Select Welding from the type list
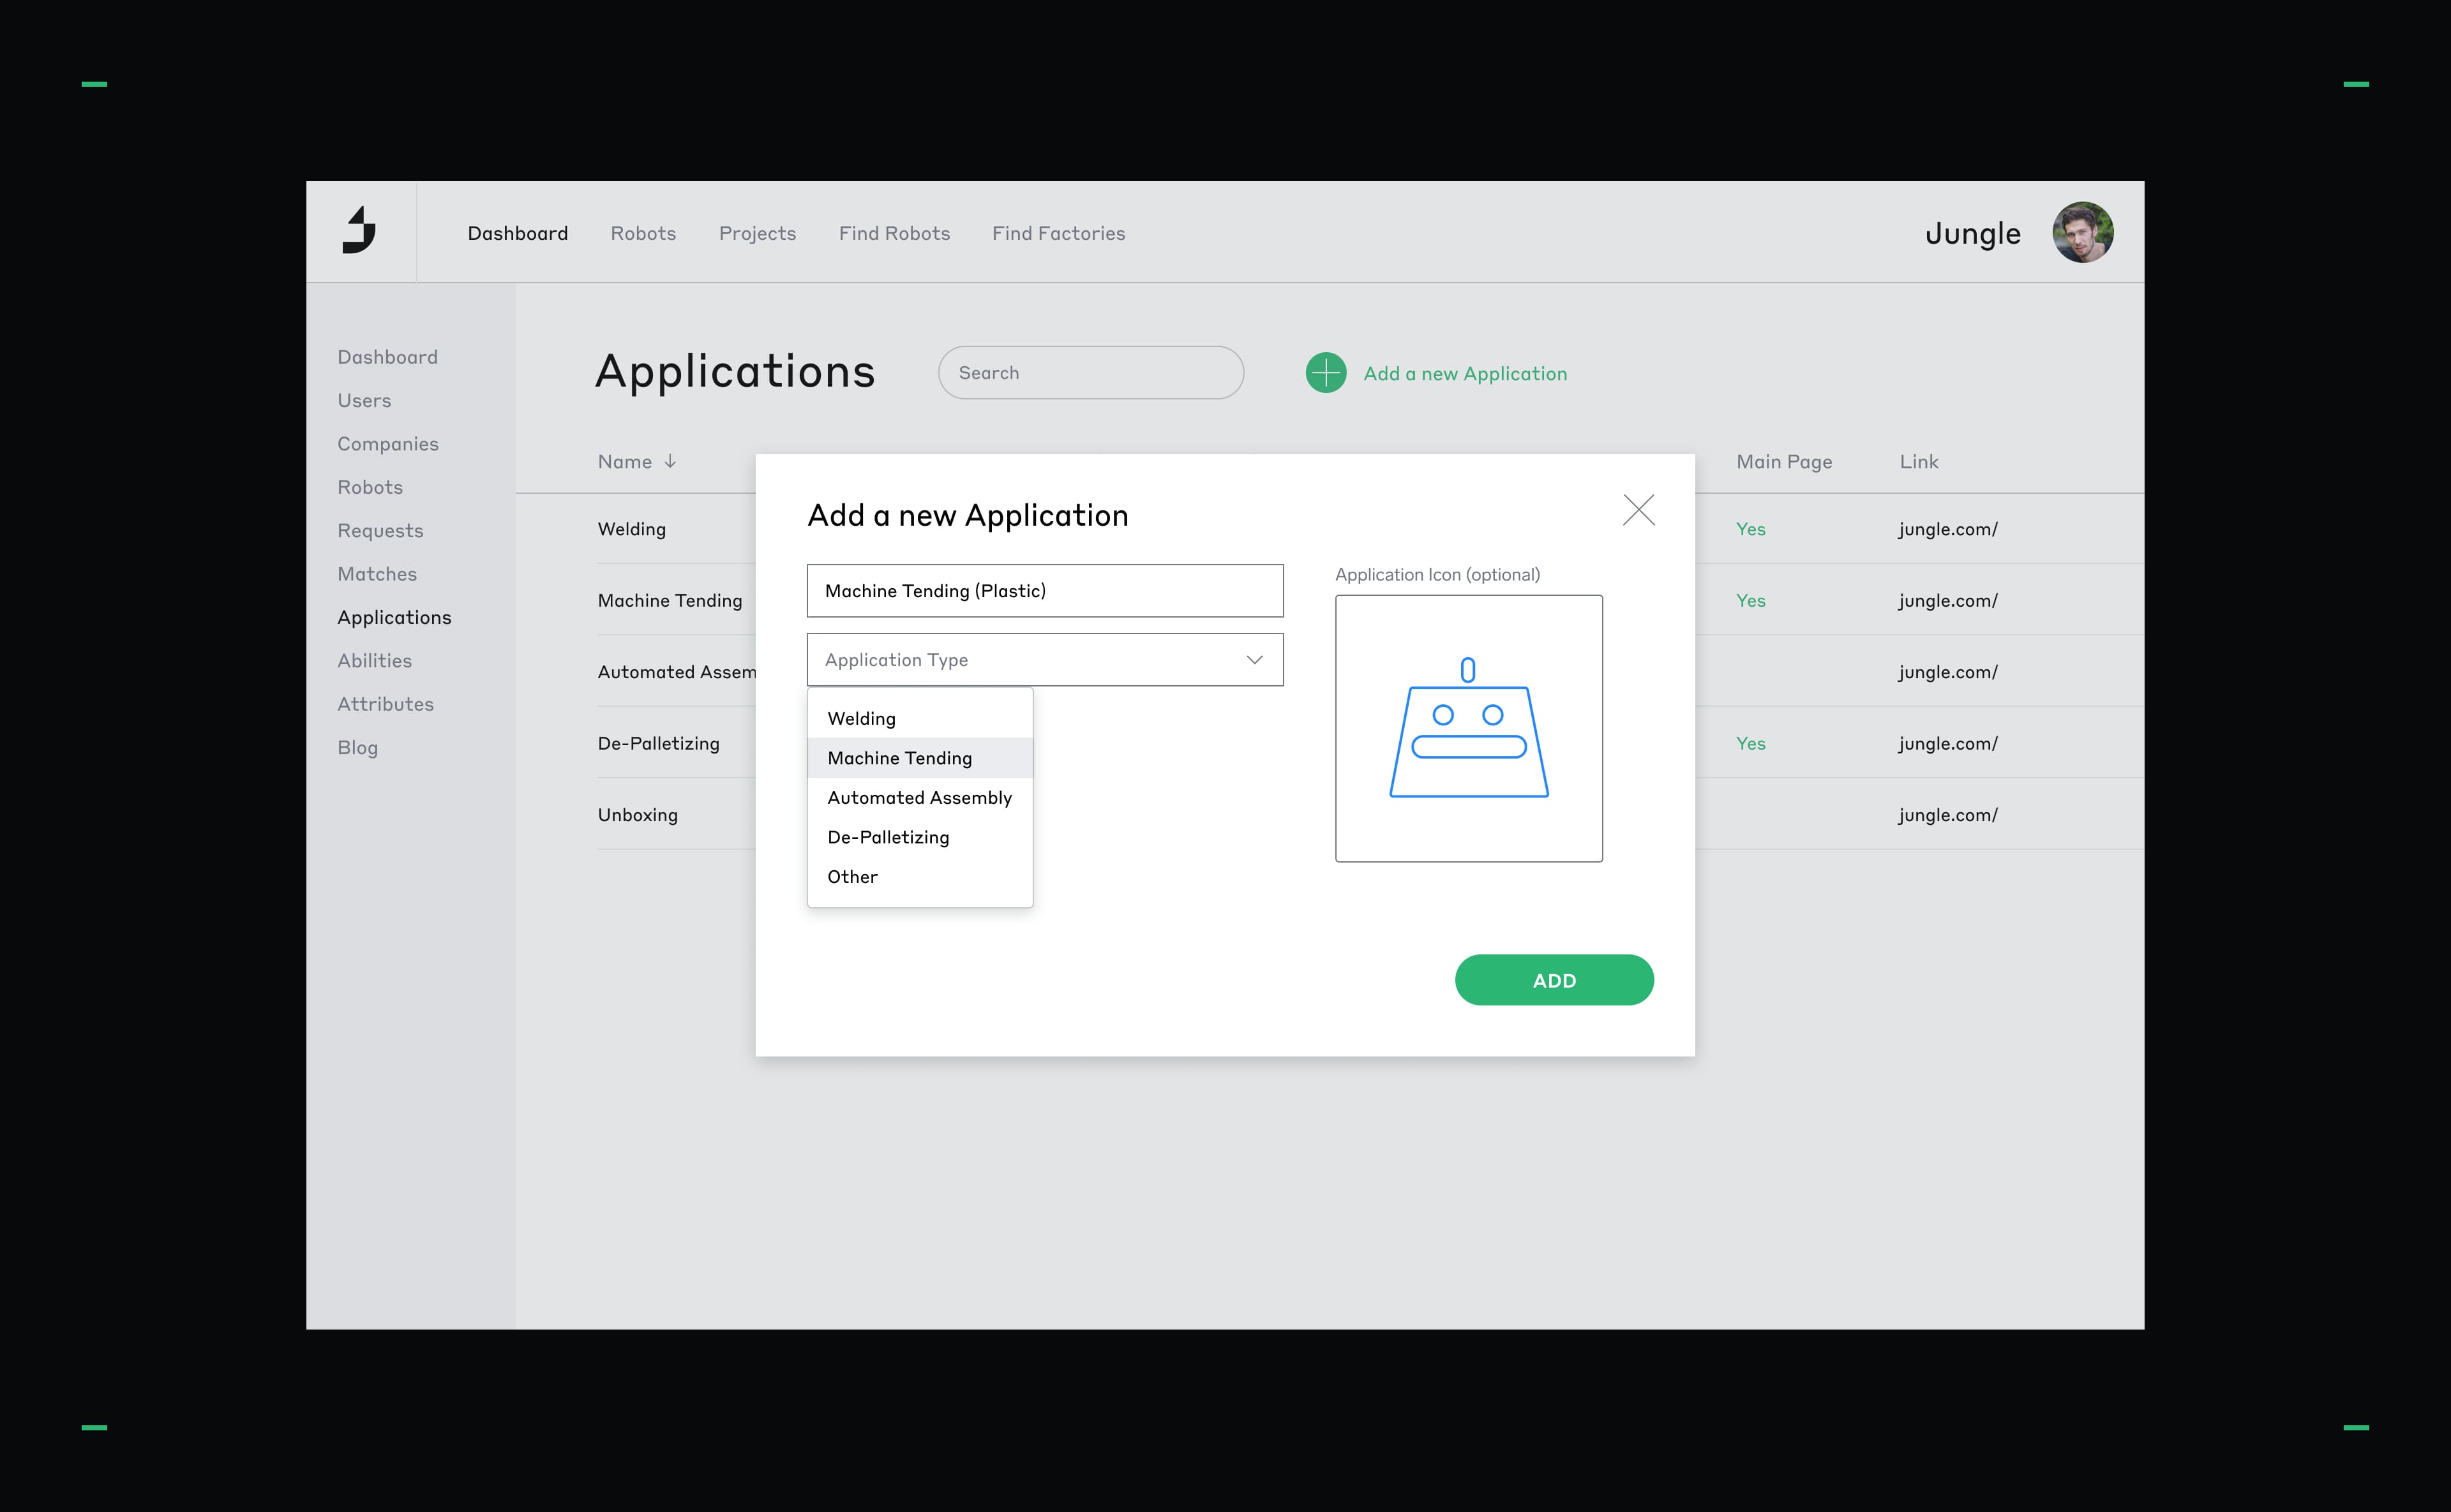Viewport: 2451px width, 1512px height. tap(861, 718)
